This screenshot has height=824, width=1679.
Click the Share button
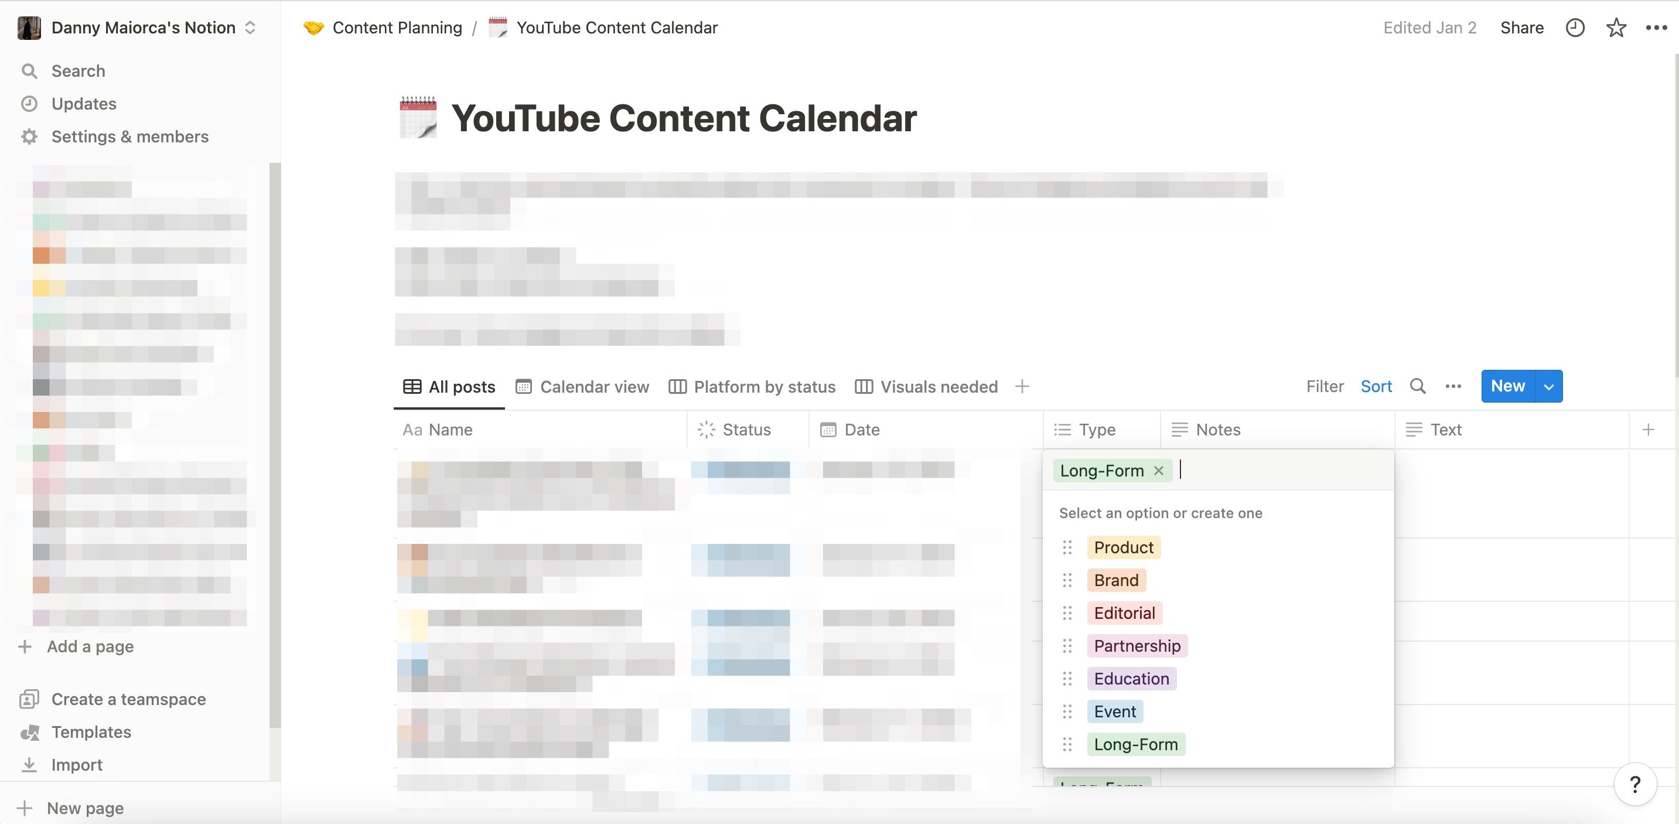tap(1521, 28)
